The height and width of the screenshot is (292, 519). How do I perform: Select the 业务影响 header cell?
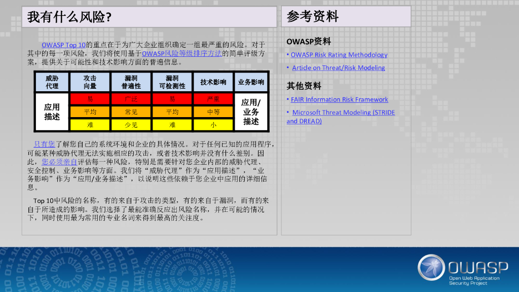point(251,82)
